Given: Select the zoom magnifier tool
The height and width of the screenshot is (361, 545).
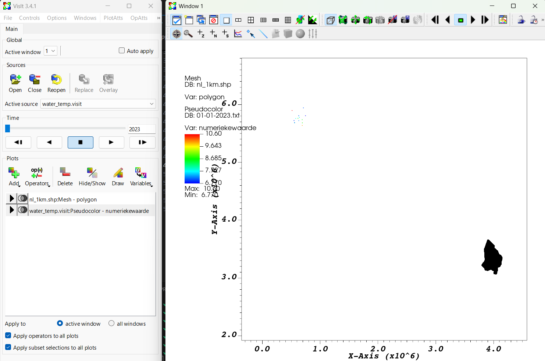Looking at the screenshot, I should tap(189, 34).
